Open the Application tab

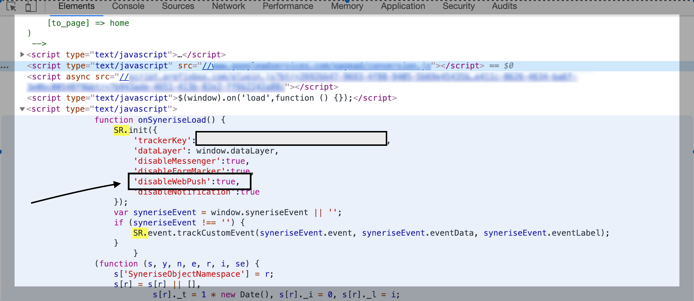(403, 6)
